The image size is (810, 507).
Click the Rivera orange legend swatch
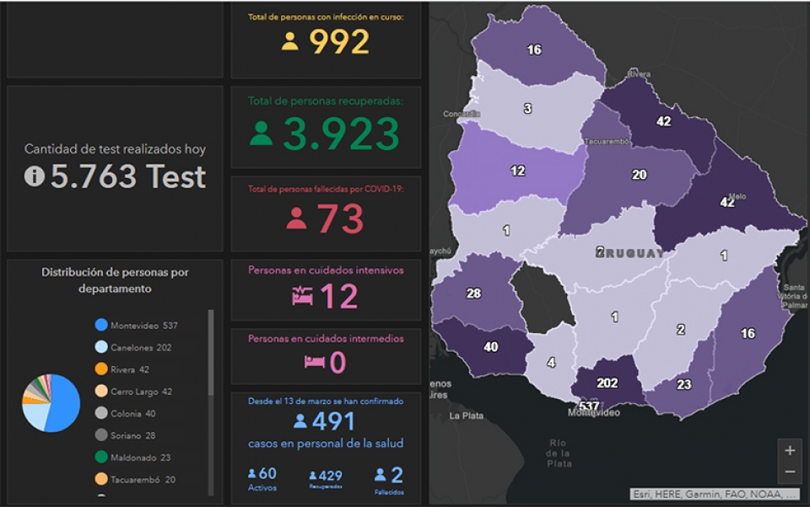[101, 369]
